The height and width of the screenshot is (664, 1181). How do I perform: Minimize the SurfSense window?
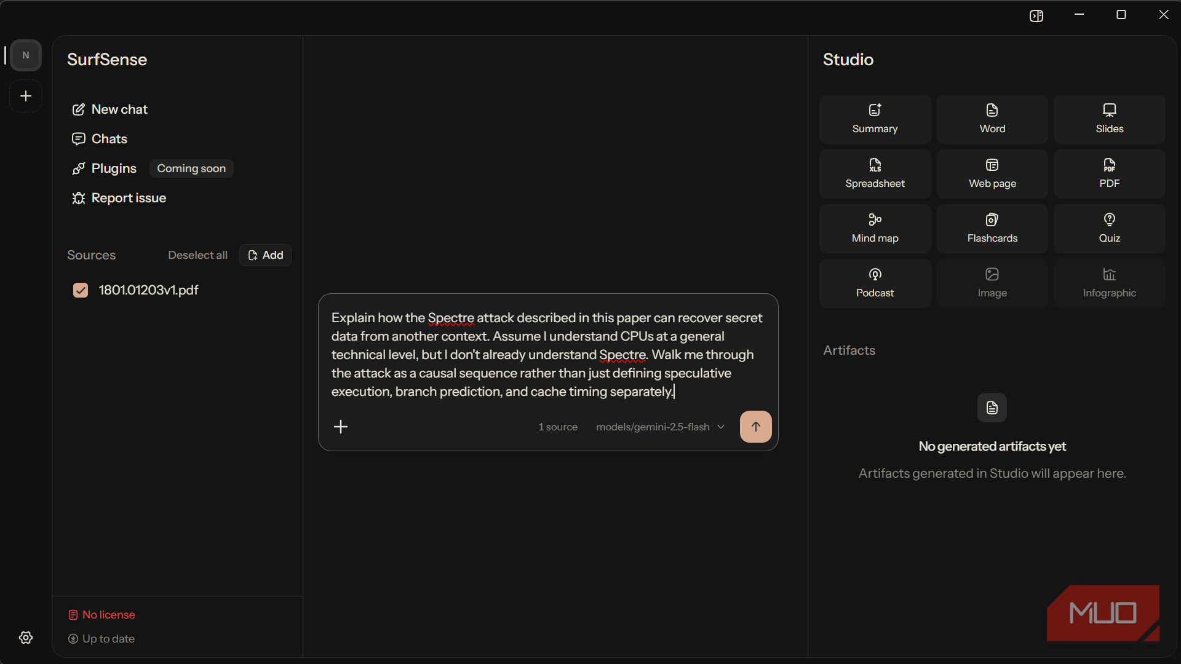pos(1079,15)
